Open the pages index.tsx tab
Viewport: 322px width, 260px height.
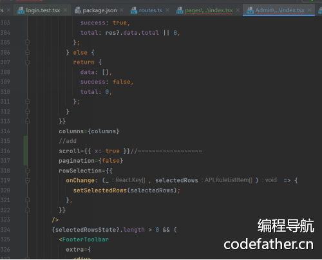coord(209,10)
